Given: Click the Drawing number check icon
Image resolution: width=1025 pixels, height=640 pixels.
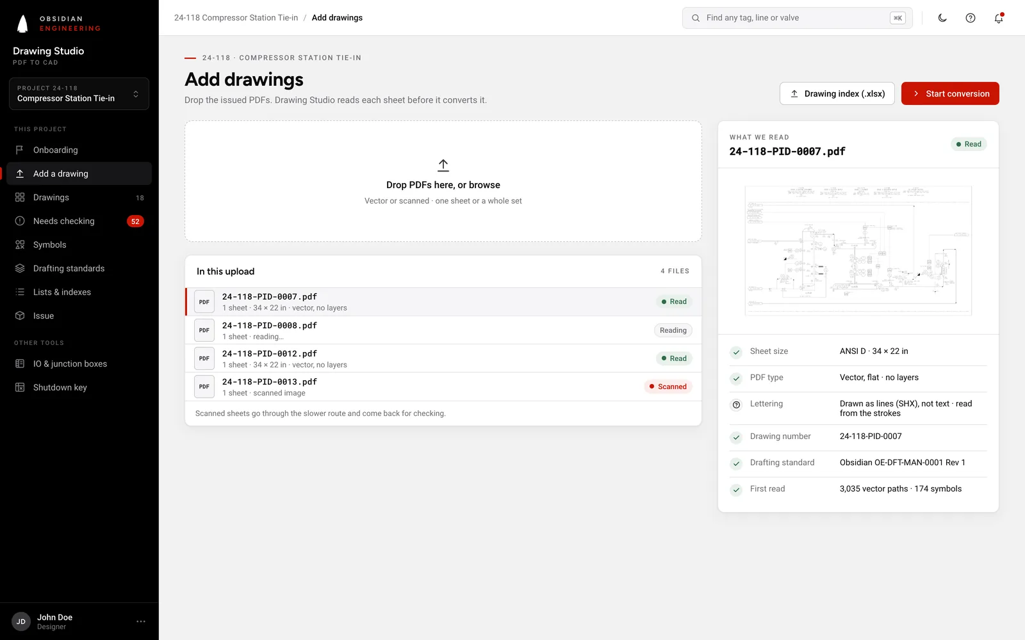Looking at the screenshot, I should [737, 437].
